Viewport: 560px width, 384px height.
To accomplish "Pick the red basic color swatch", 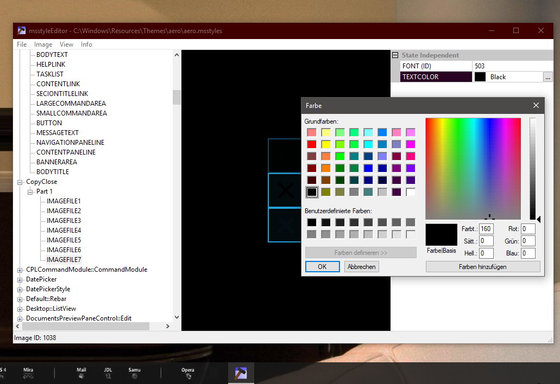I will point(312,144).
